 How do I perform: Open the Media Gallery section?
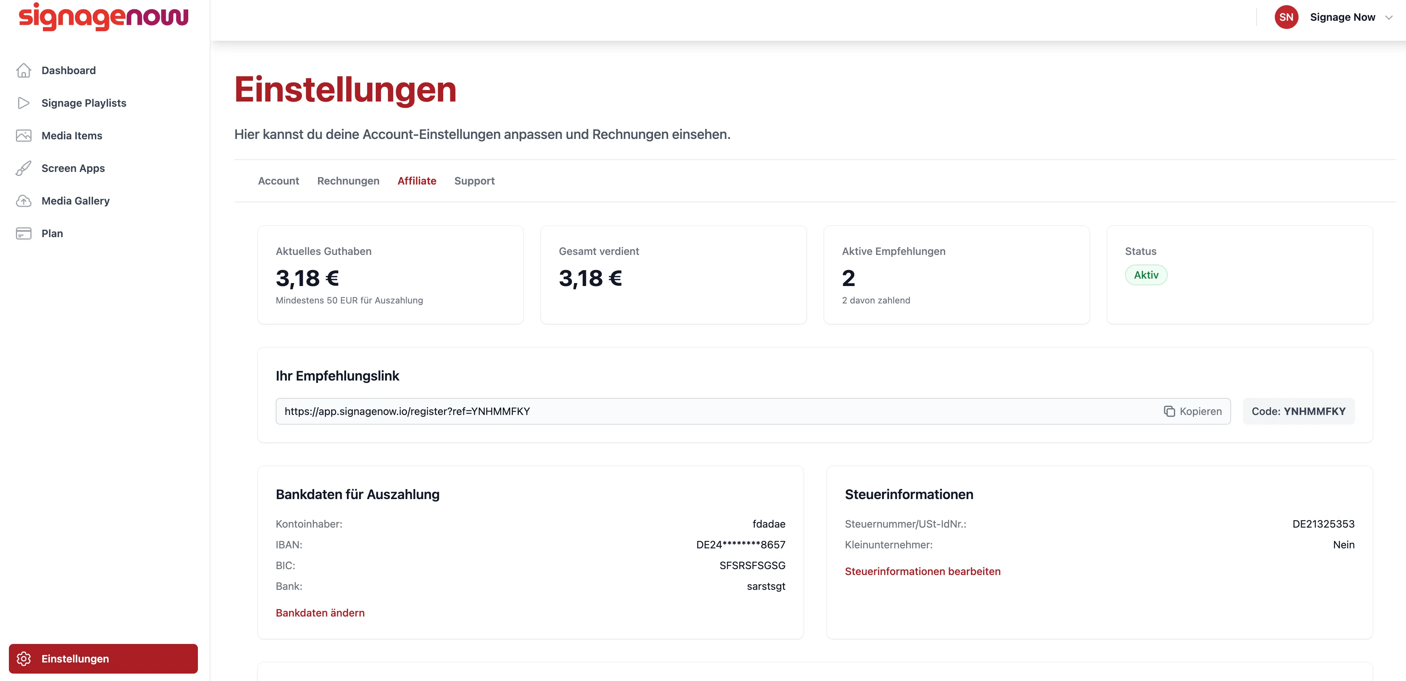(103, 201)
